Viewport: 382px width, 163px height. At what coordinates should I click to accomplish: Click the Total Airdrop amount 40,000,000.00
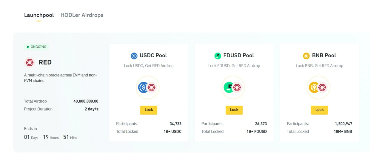coord(86,101)
